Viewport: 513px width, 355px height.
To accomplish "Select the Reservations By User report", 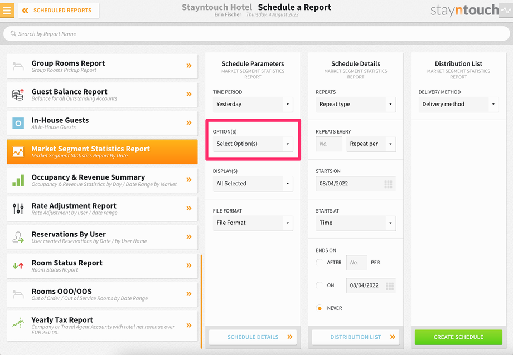I will click(102, 237).
